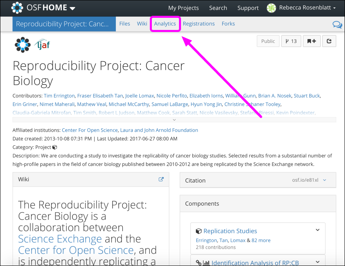
Task: Click the linked-project chain icon
Action: click(198, 263)
